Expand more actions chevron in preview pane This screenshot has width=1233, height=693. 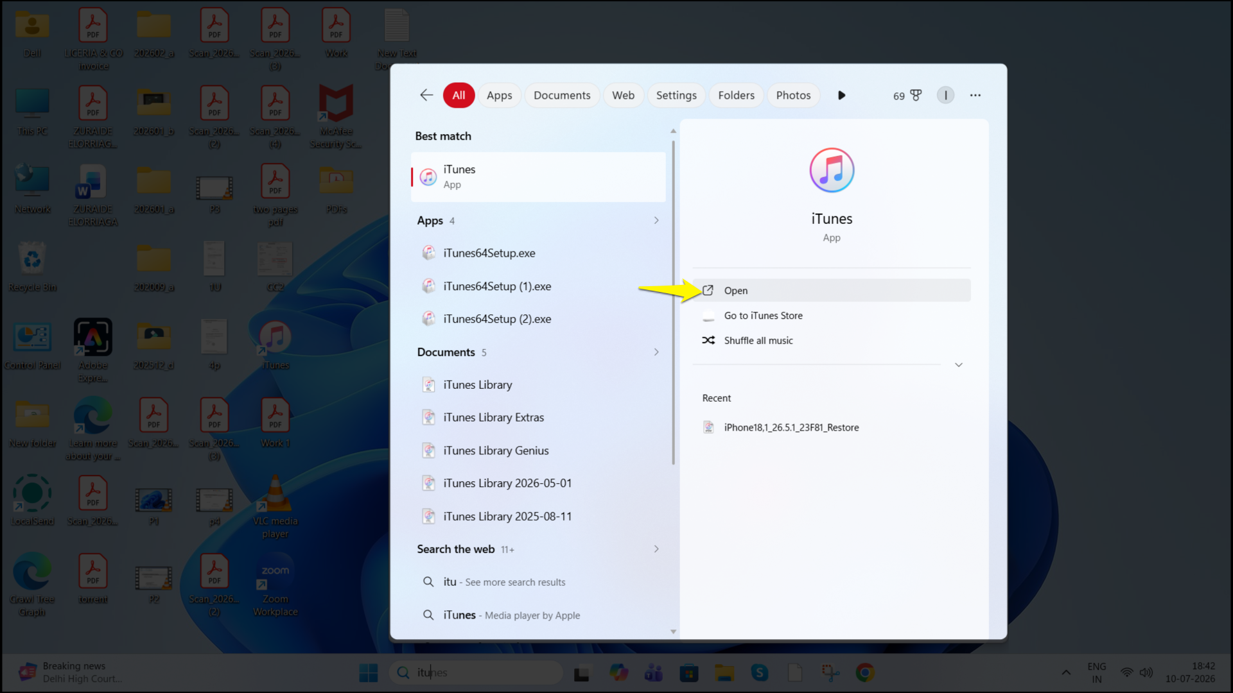[959, 364]
